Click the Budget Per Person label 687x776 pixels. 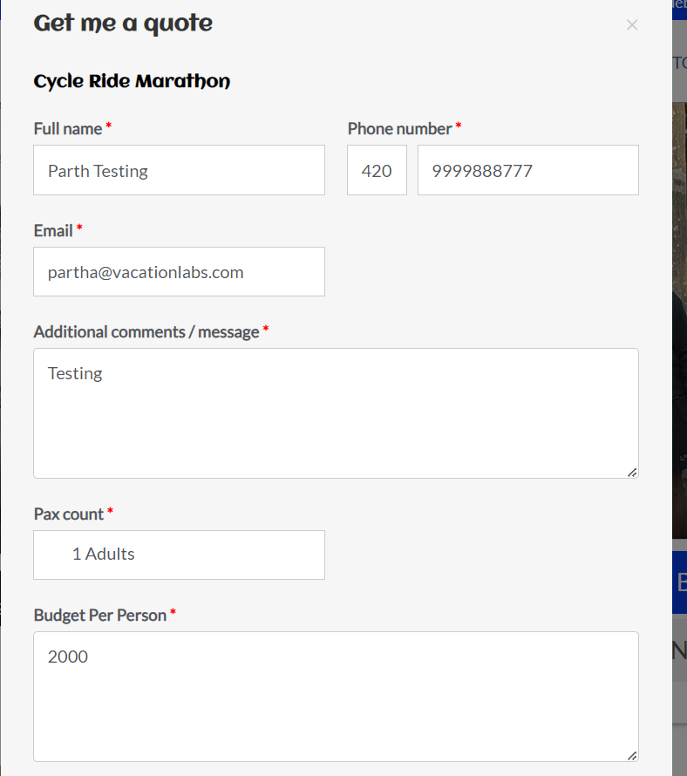[100, 615]
